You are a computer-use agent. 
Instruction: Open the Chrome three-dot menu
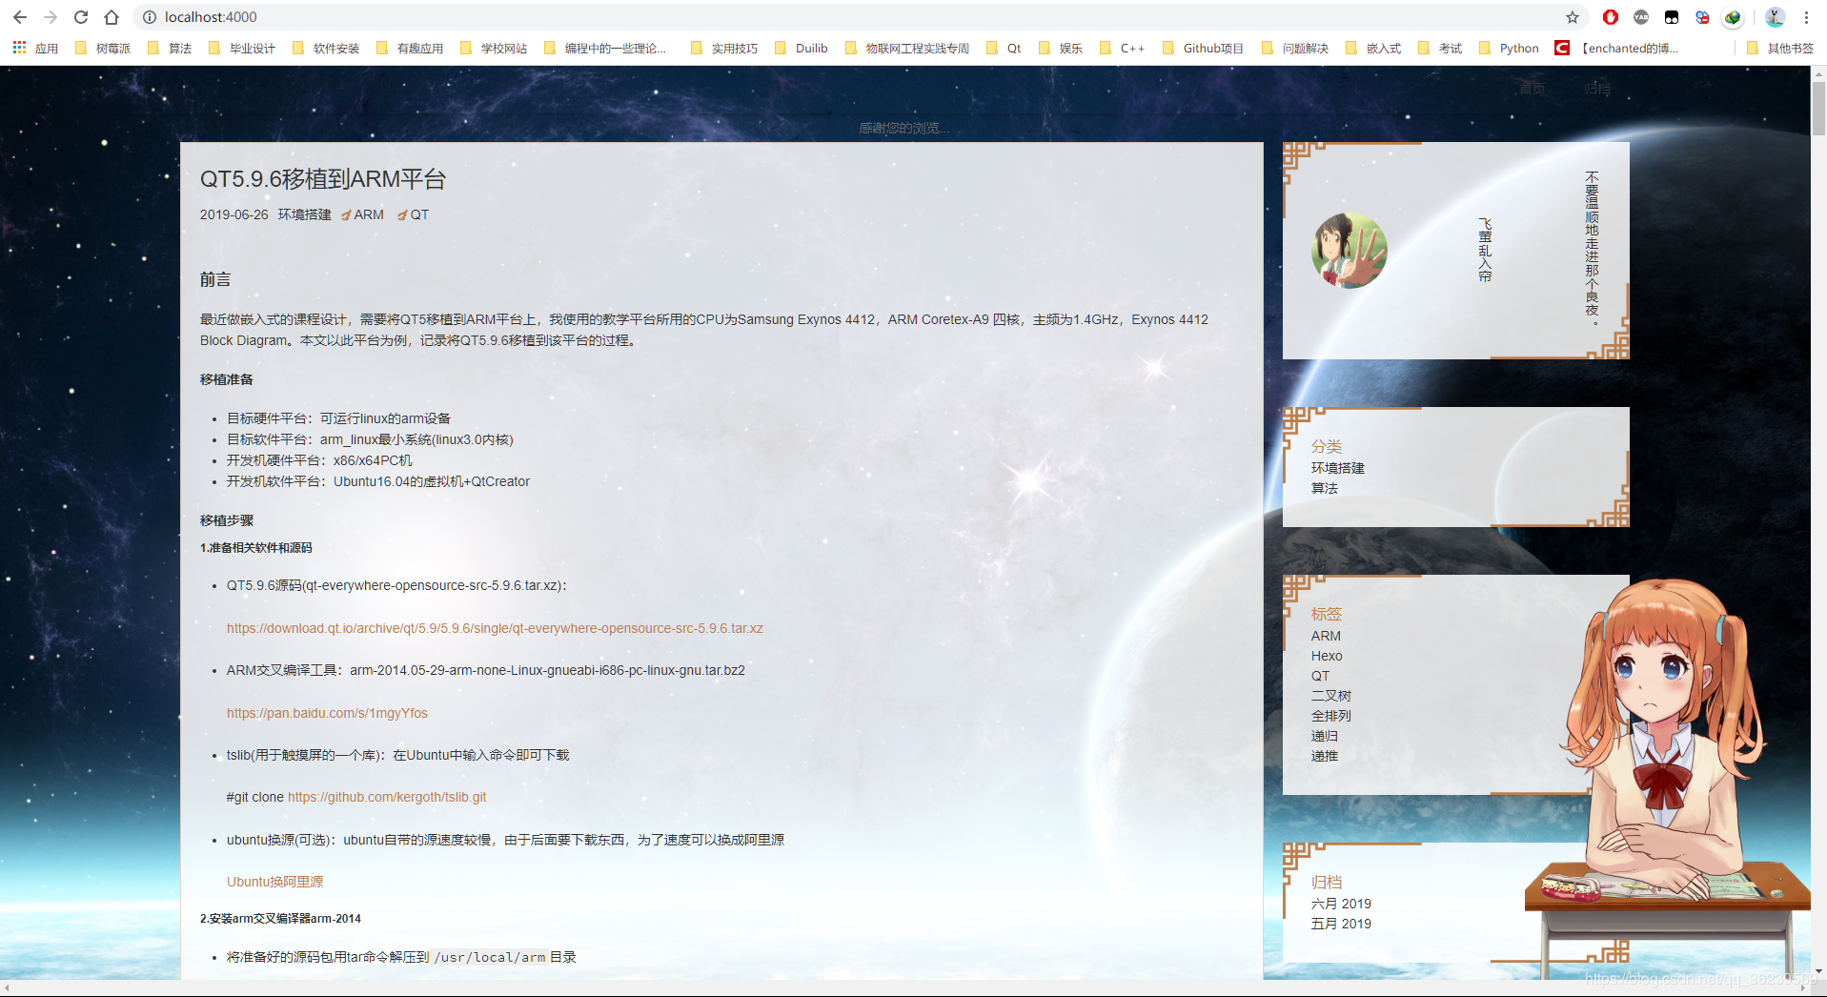[1808, 16]
